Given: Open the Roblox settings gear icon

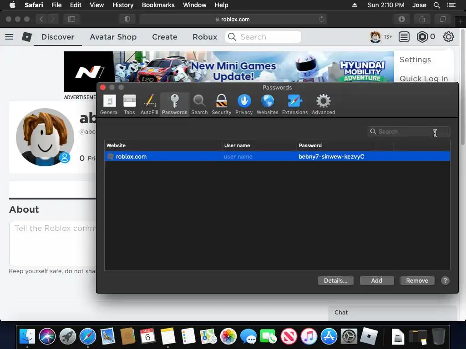Looking at the screenshot, I should 448,37.
